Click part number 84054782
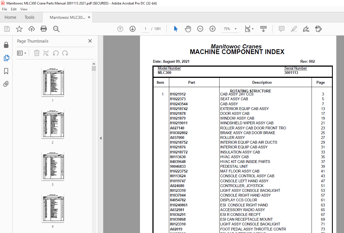This screenshot has width=344, height=233. pyautogui.click(x=178, y=200)
